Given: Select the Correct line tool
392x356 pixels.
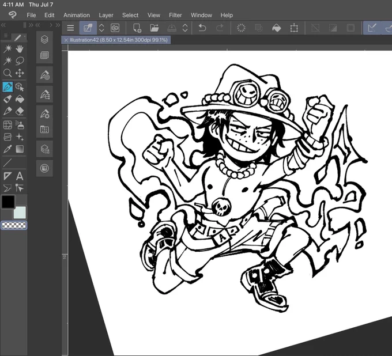Looking at the screenshot, I should (20, 188).
